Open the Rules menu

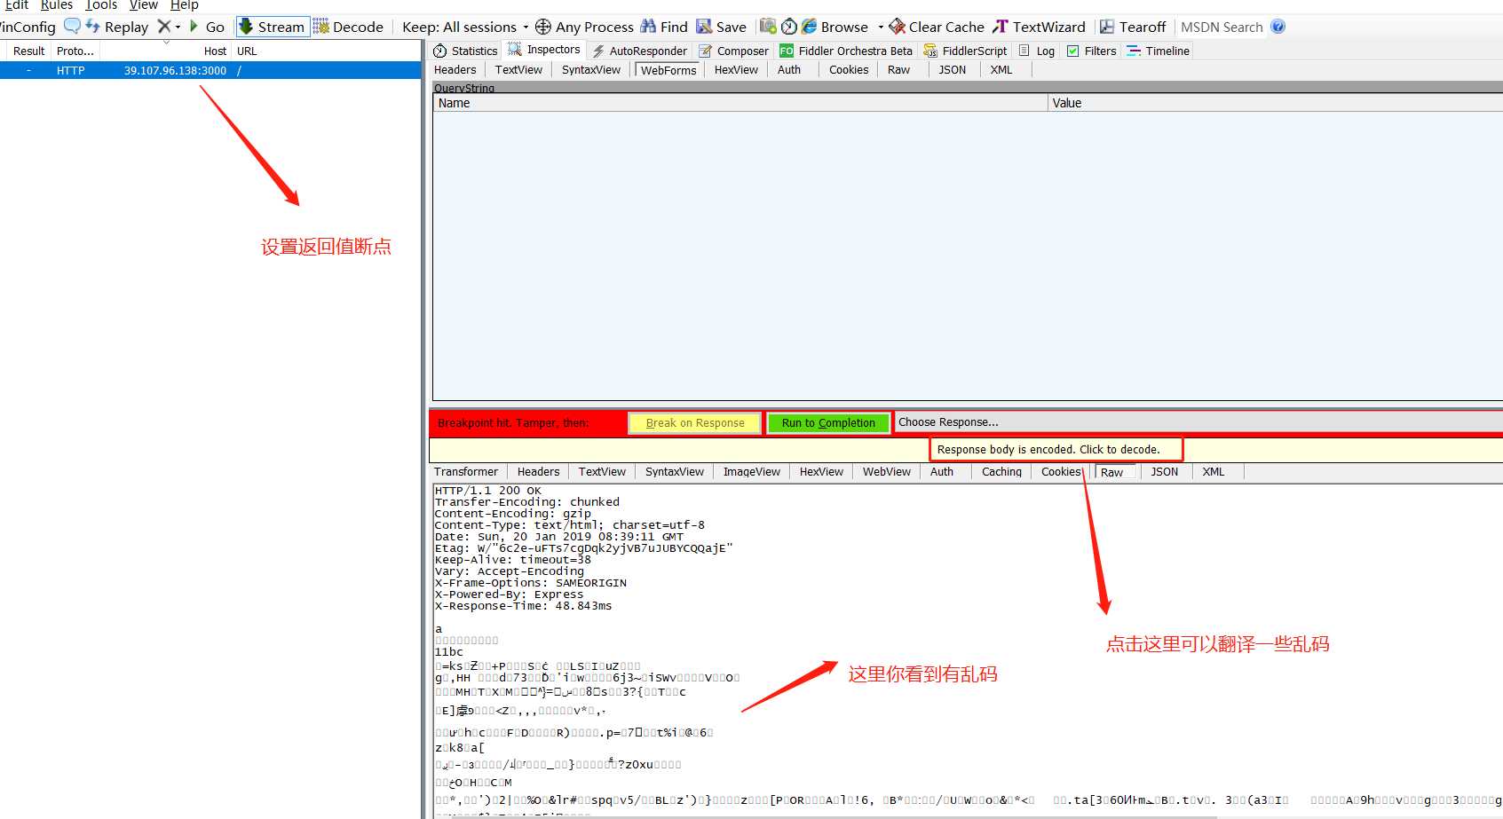pyautogui.click(x=57, y=5)
